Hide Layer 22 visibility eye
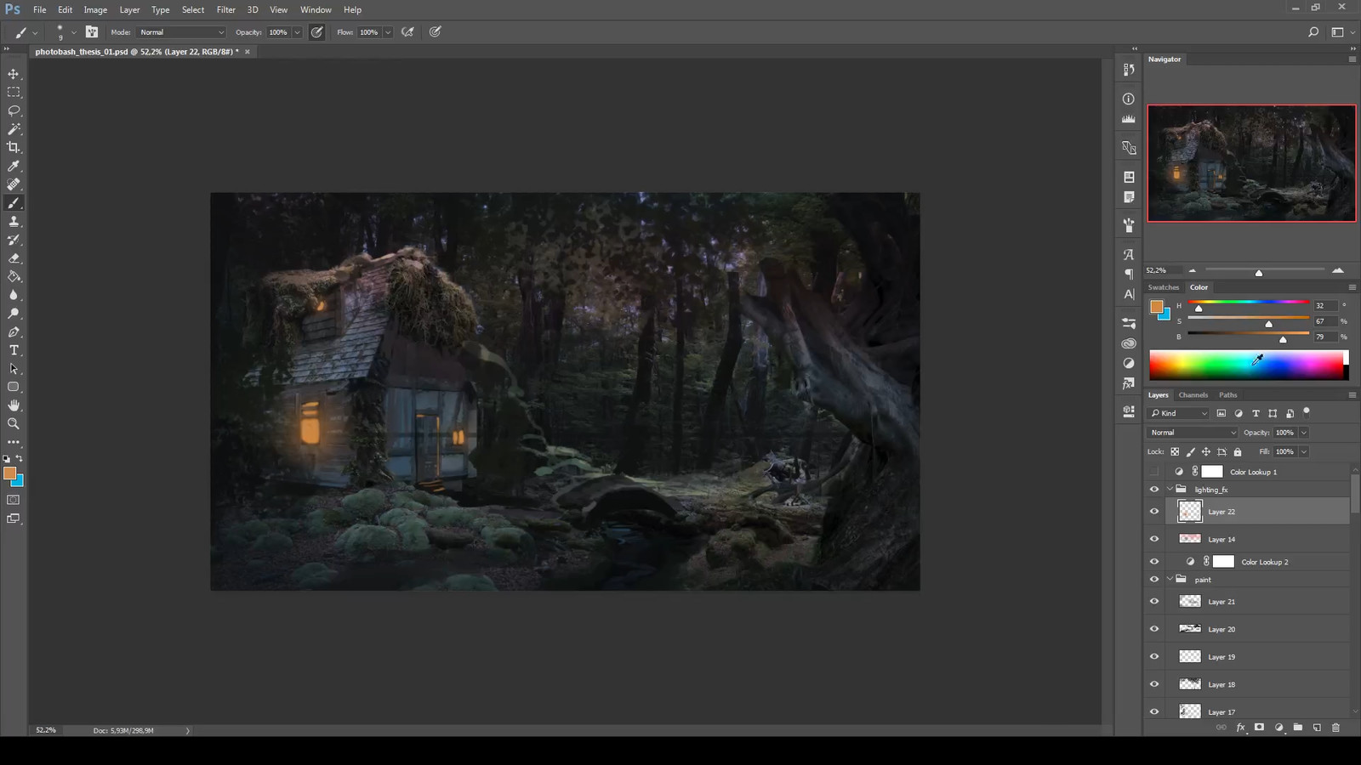The height and width of the screenshot is (765, 1361). pos(1154,512)
